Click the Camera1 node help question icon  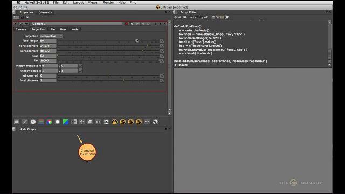(155, 24)
